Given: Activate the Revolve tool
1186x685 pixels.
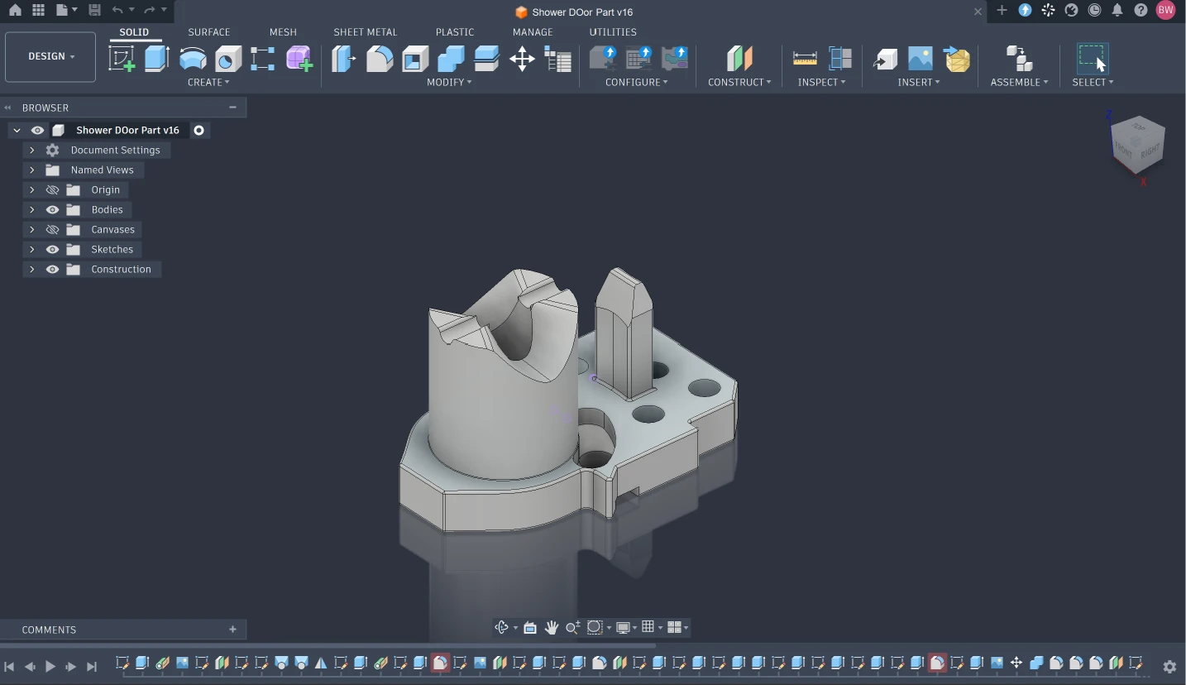Looking at the screenshot, I should [193, 59].
